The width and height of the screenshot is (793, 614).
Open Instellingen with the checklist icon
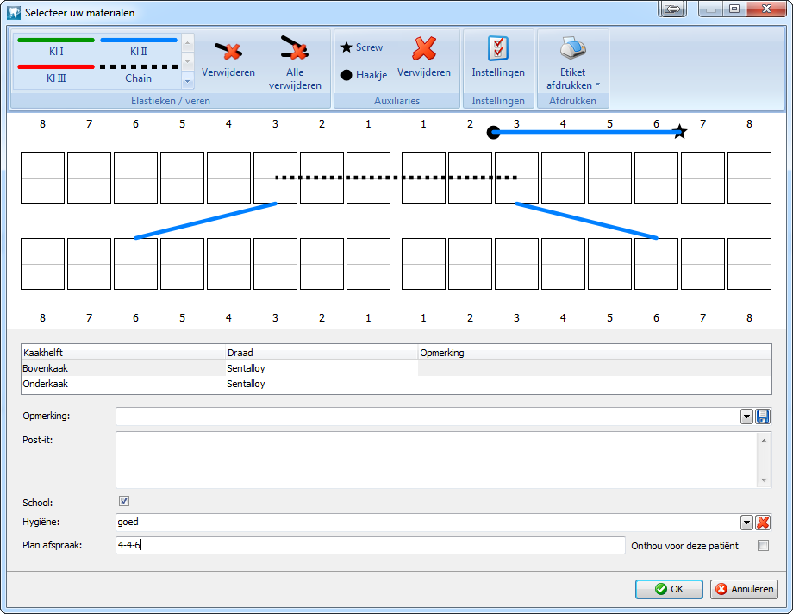point(498,57)
